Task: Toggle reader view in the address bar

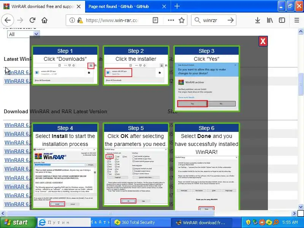Action: (155, 20)
